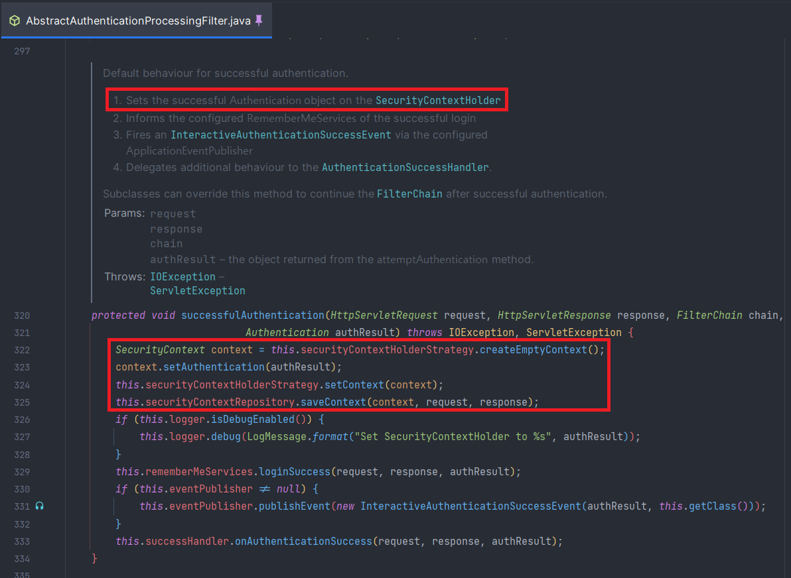This screenshot has height=578, width=791.
Task: Click onAuthenticationSuccess call on line 333
Action: pos(304,542)
